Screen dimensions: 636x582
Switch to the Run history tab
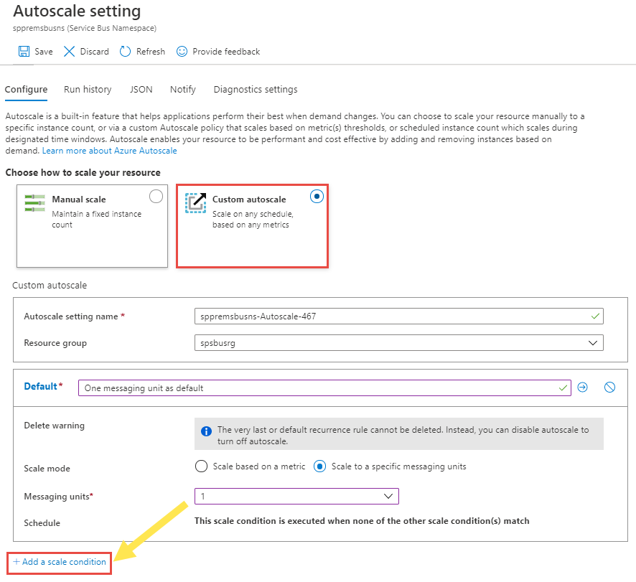pos(87,89)
